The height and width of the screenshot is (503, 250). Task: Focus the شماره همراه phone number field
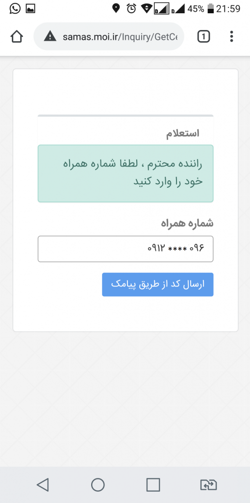pyautogui.click(x=125, y=249)
